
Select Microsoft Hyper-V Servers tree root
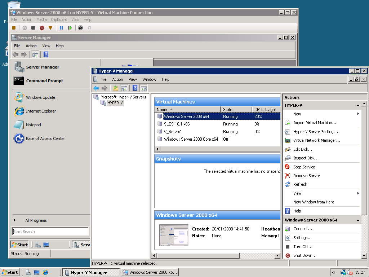123,97
